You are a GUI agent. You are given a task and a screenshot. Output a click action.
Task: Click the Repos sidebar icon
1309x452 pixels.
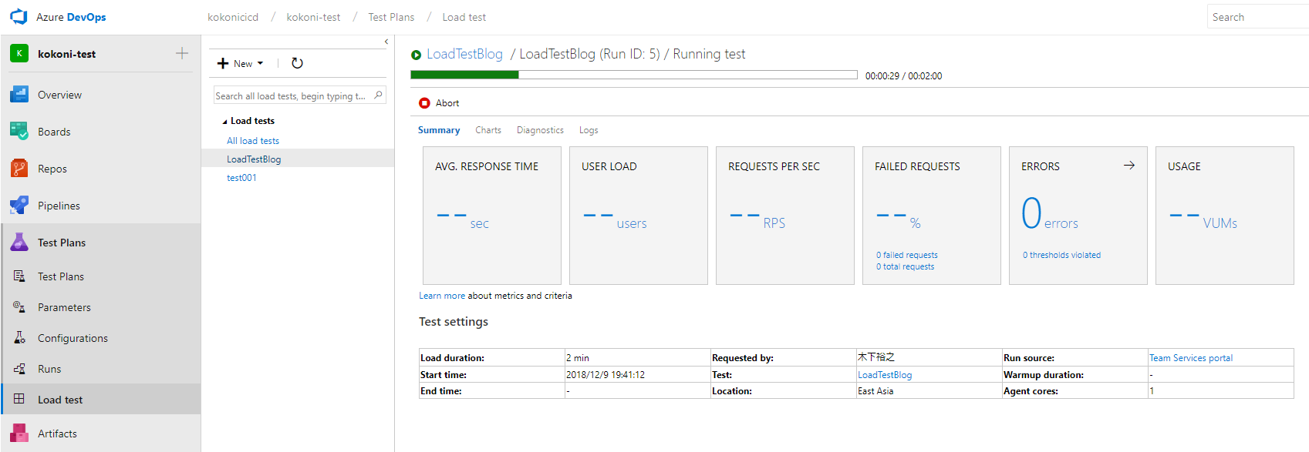pos(19,169)
